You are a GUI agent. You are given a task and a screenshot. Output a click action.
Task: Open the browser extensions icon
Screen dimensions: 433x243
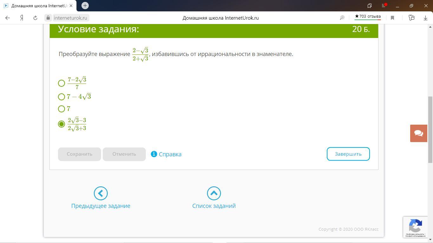411,18
